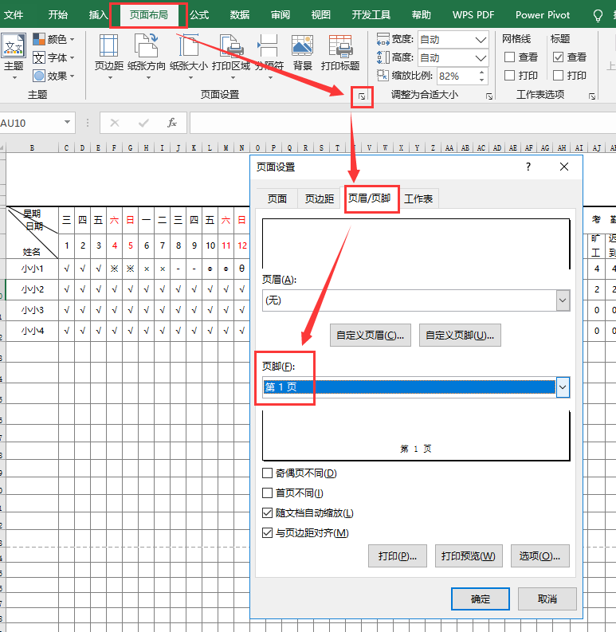Switch to the Page (页面) dialog tab
Screen dimensions: 616x632
pyautogui.click(x=277, y=198)
